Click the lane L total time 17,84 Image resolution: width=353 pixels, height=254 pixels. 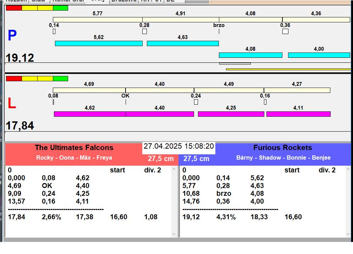click(x=20, y=126)
